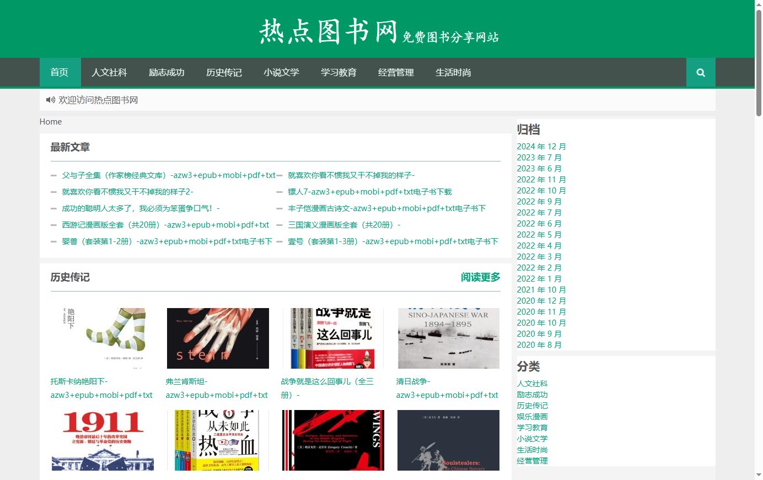Click the Sino-Japanese War book cover
The image size is (763, 480).
[448, 338]
